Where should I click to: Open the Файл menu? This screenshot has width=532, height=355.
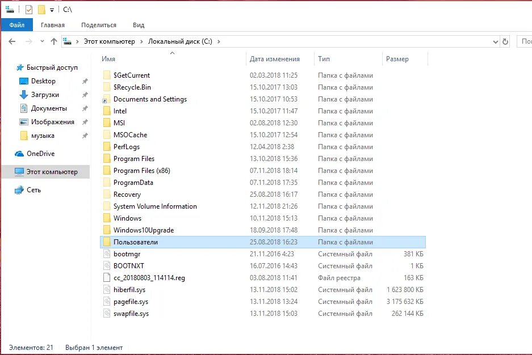click(x=16, y=24)
